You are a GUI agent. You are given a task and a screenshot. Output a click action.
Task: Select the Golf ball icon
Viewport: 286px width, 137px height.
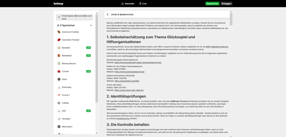click(59, 111)
